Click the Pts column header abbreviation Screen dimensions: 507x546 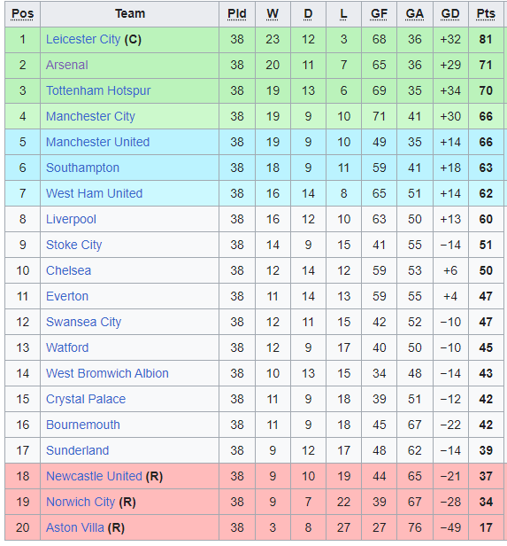(x=486, y=13)
